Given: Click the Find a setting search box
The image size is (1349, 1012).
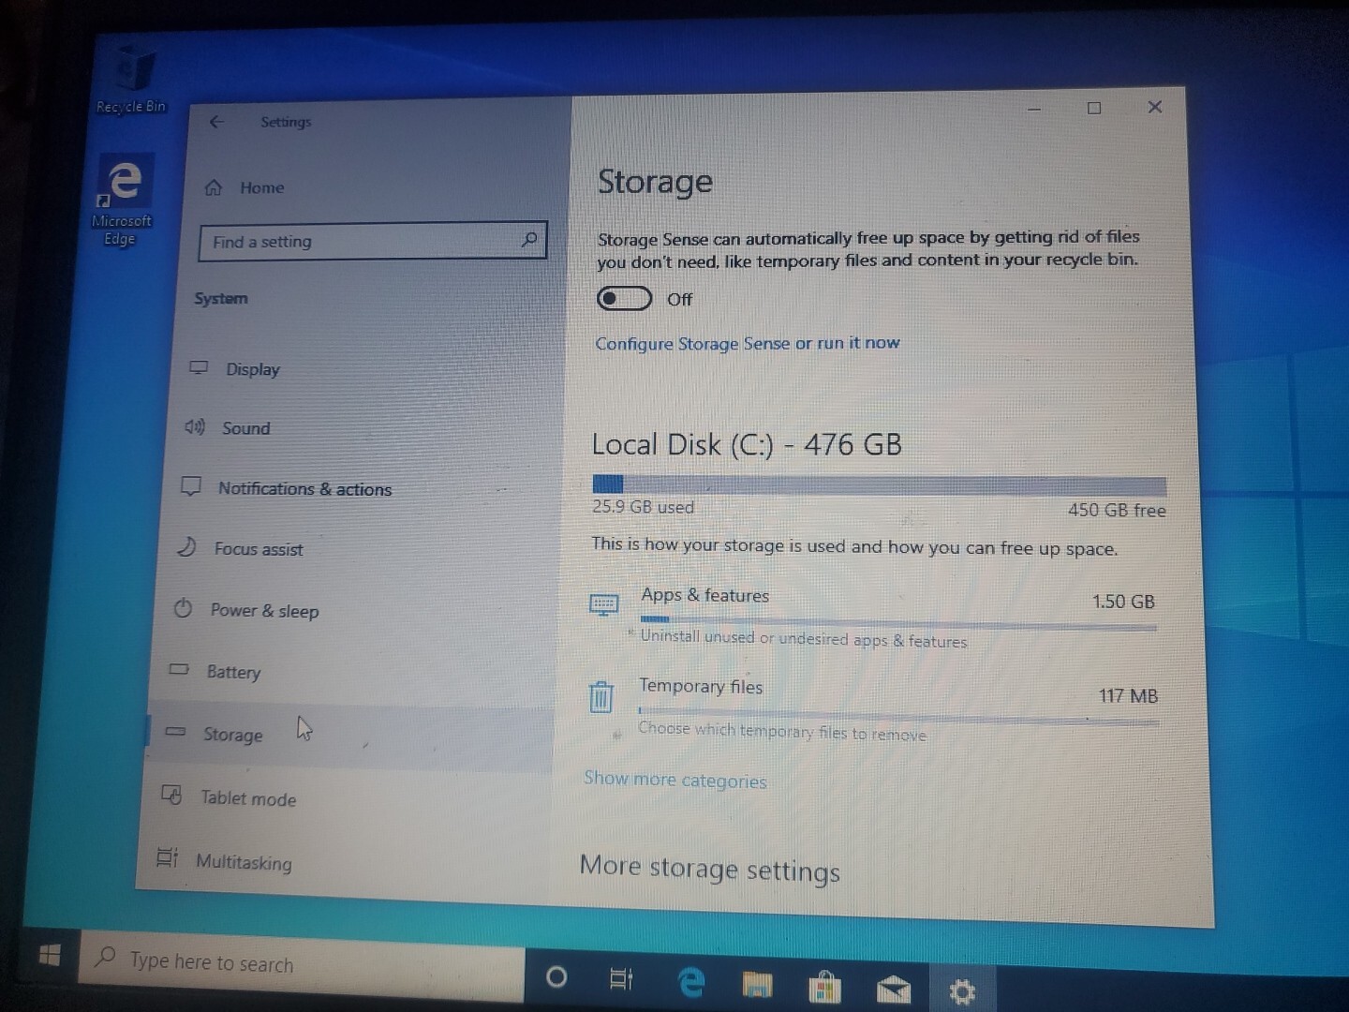Looking at the screenshot, I should (x=373, y=242).
